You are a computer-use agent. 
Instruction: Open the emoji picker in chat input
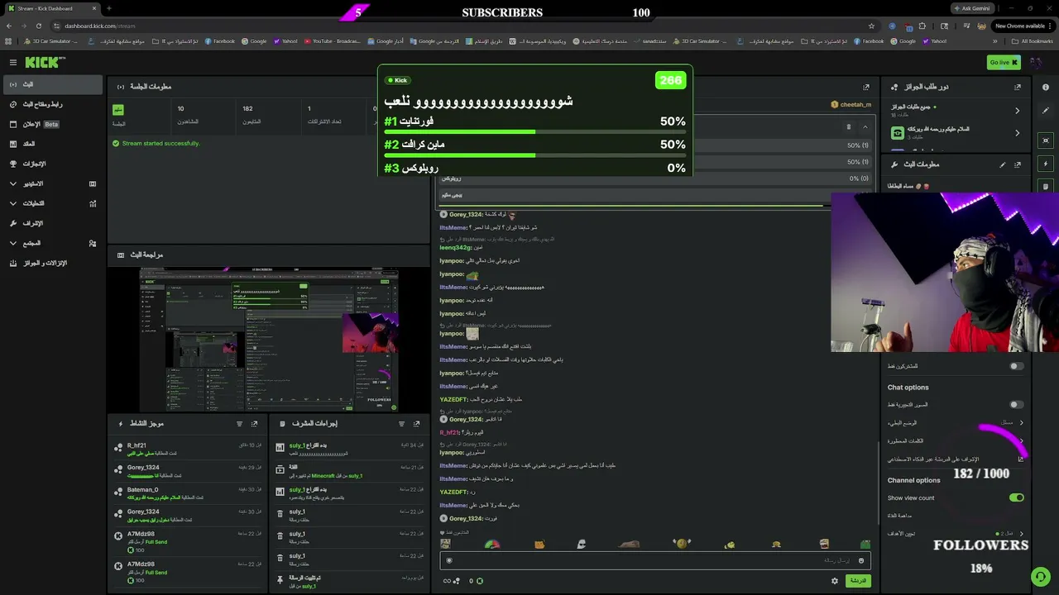(861, 560)
